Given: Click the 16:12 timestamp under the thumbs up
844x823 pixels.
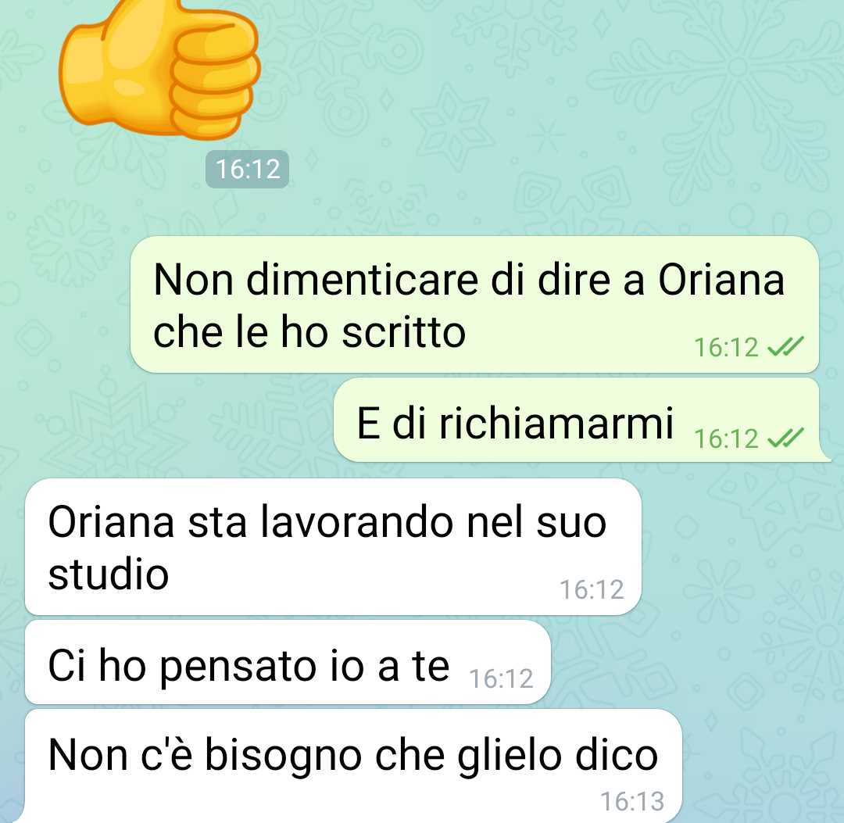Looking at the screenshot, I should point(247,170).
